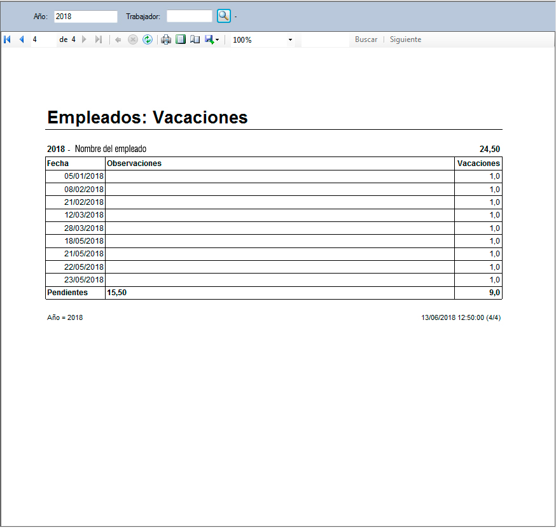
Task: Click the find text field in toolbar
Action: tap(325, 39)
